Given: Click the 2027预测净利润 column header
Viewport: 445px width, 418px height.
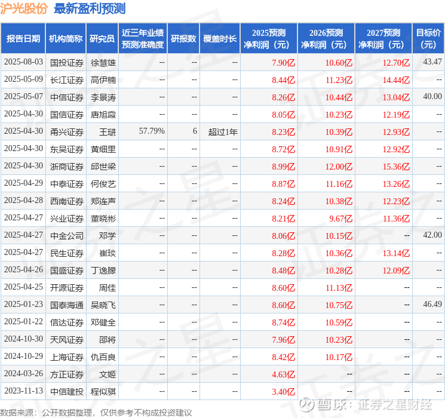Looking at the screenshot, I should click(x=383, y=38).
